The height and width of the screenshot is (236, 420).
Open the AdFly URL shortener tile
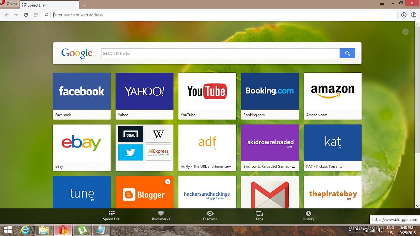point(207,147)
